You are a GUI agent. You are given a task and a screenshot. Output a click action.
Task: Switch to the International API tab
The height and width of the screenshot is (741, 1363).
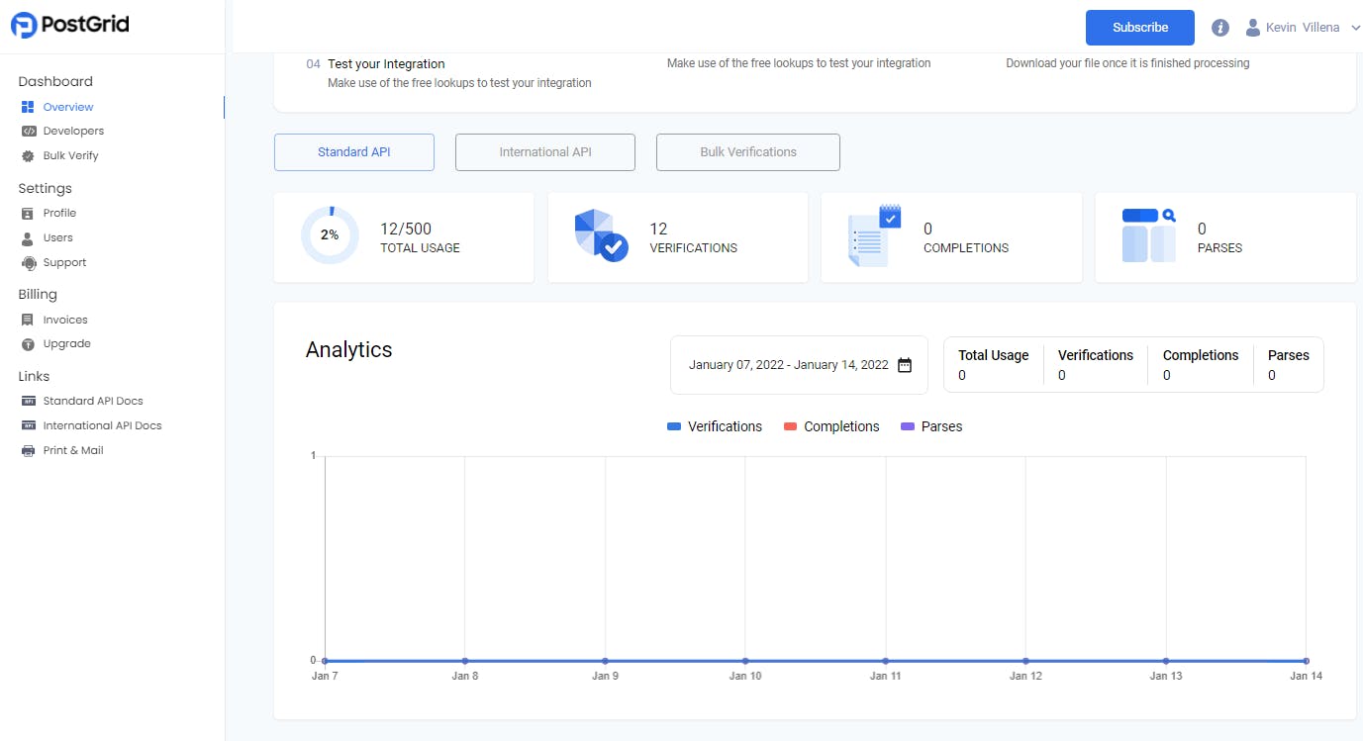544,151
